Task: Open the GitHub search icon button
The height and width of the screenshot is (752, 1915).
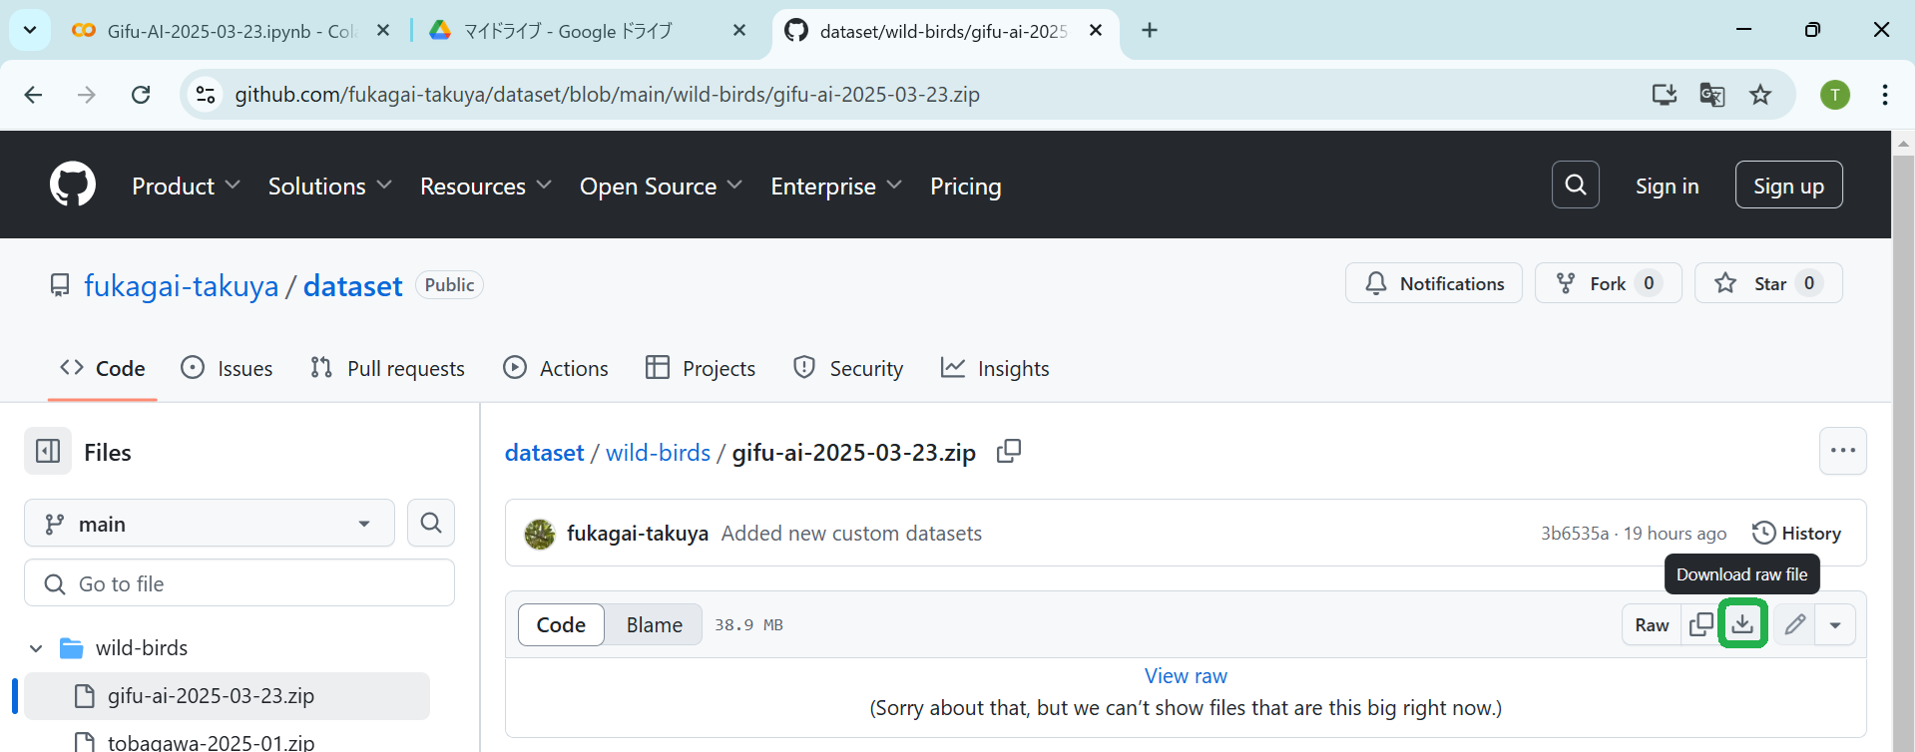Action: coord(1576,185)
